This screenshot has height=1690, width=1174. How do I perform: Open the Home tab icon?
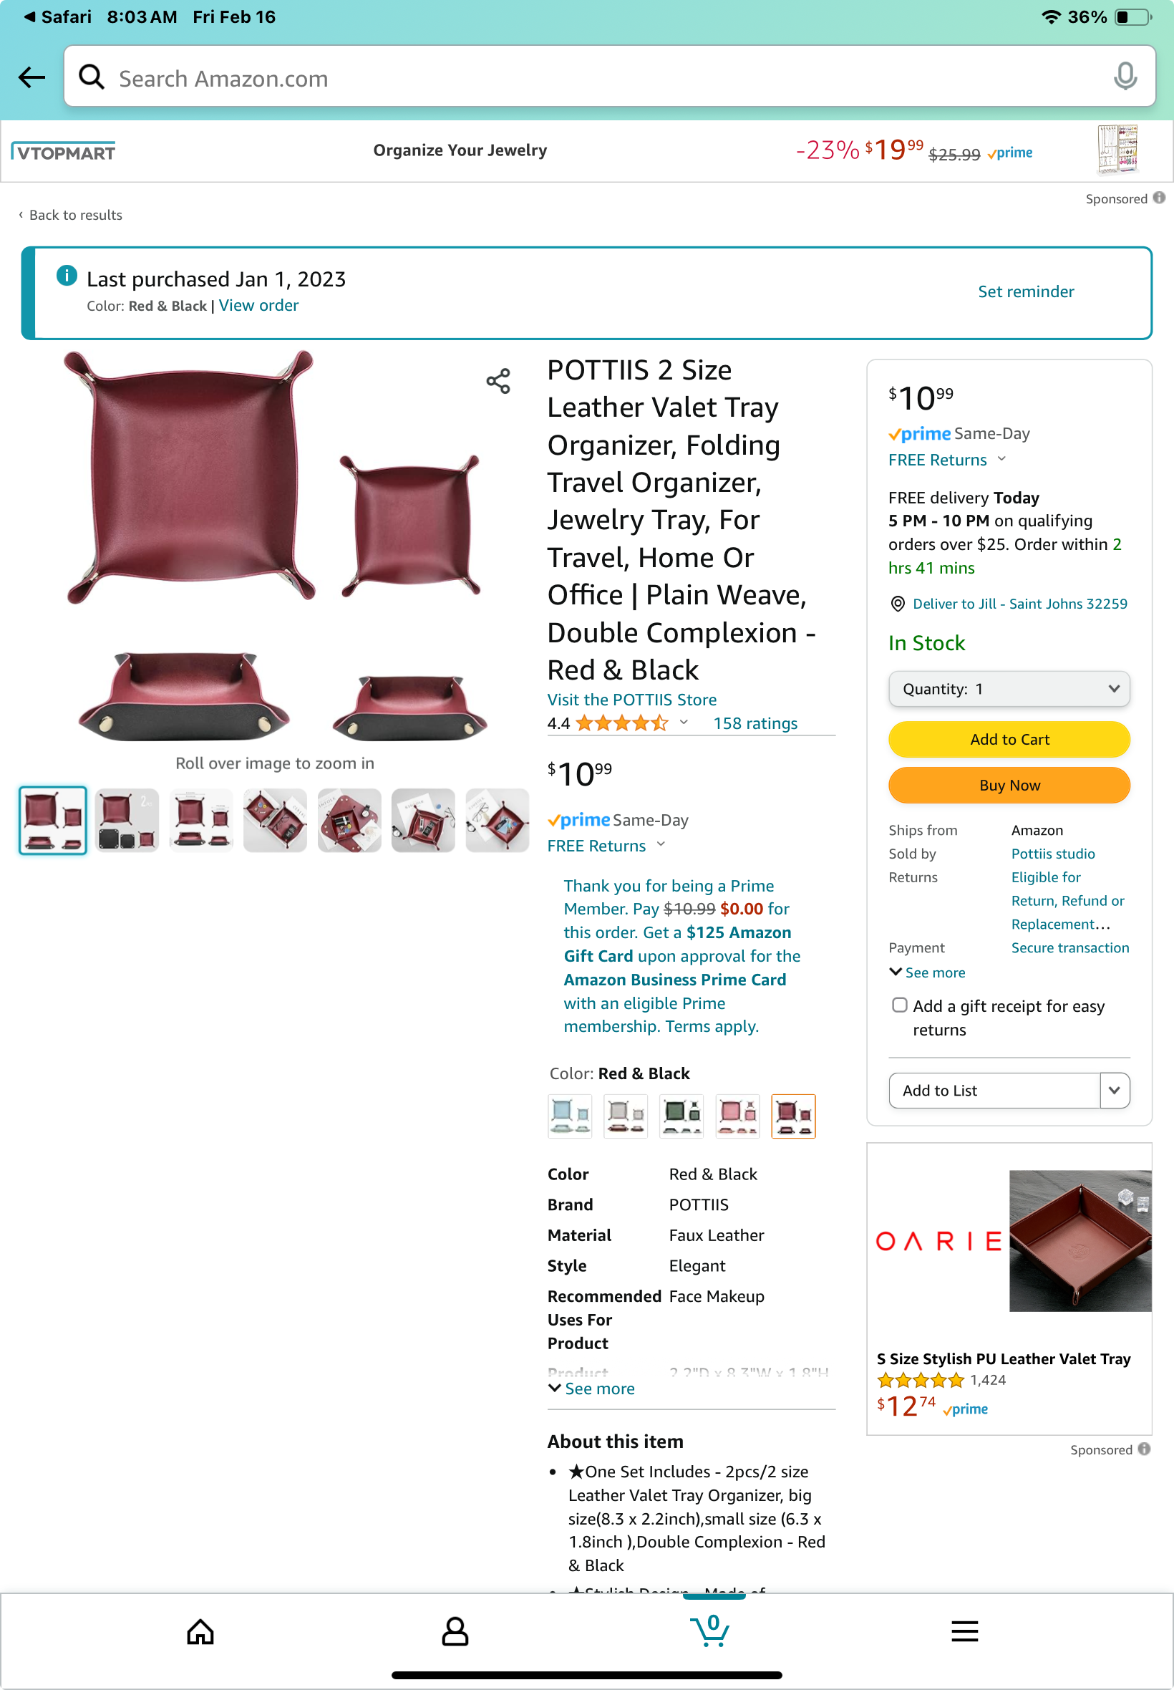point(200,1631)
